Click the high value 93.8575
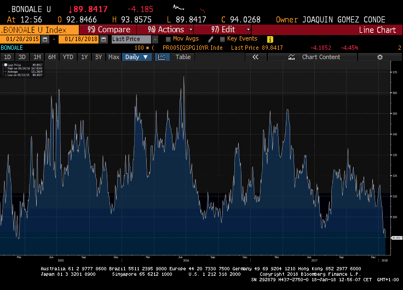Image resolution: width=403 pixels, height=290 pixels. [x=136, y=20]
